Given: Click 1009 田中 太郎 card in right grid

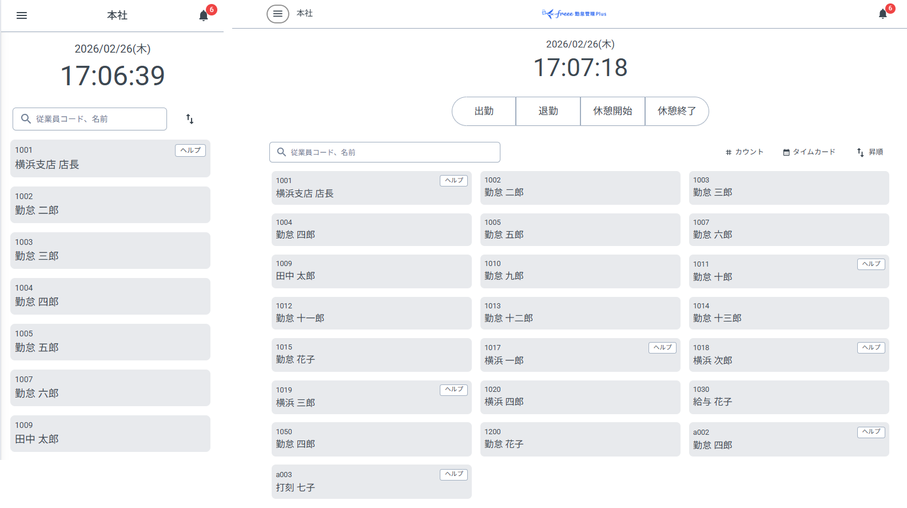Looking at the screenshot, I should 372,272.
